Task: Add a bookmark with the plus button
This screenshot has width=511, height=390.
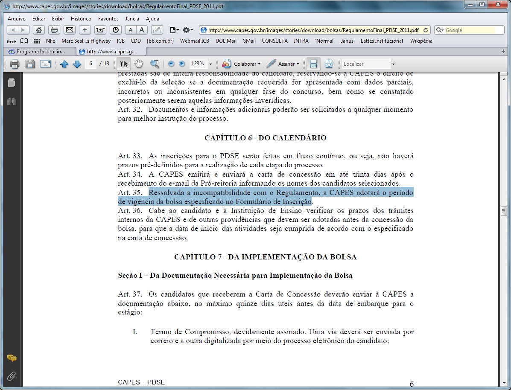Action: (85, 30)
